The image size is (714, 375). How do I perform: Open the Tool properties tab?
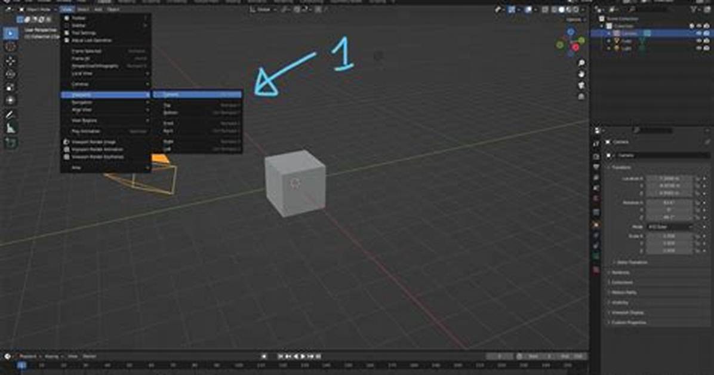[596, 144]
